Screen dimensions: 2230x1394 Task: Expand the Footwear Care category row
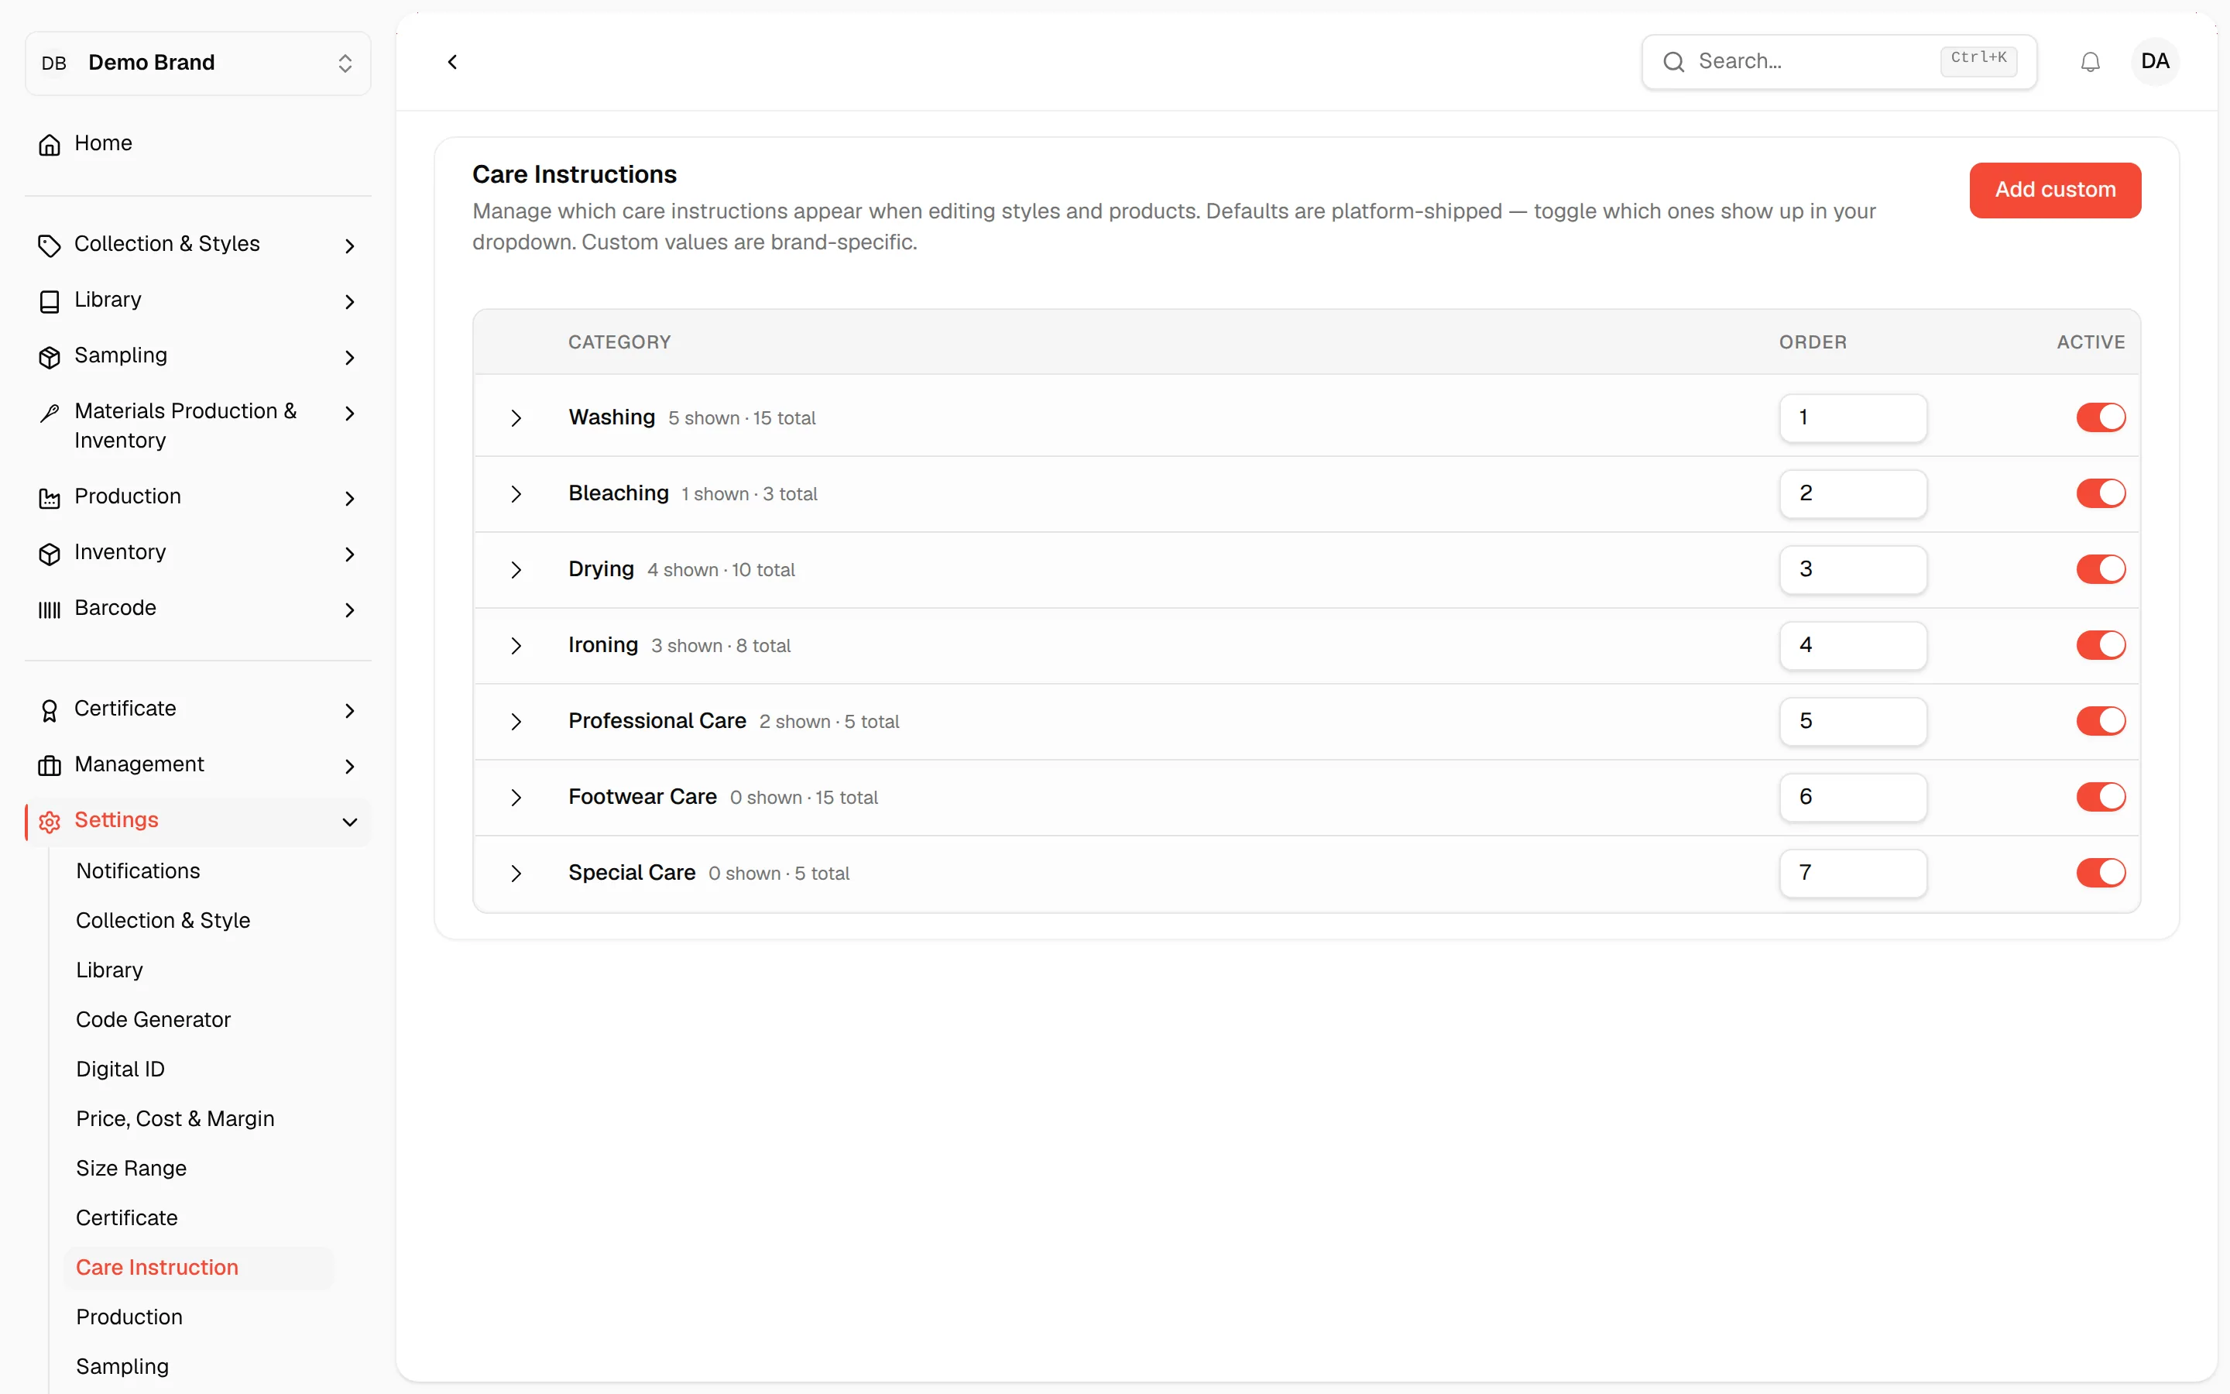click(516, 798)
